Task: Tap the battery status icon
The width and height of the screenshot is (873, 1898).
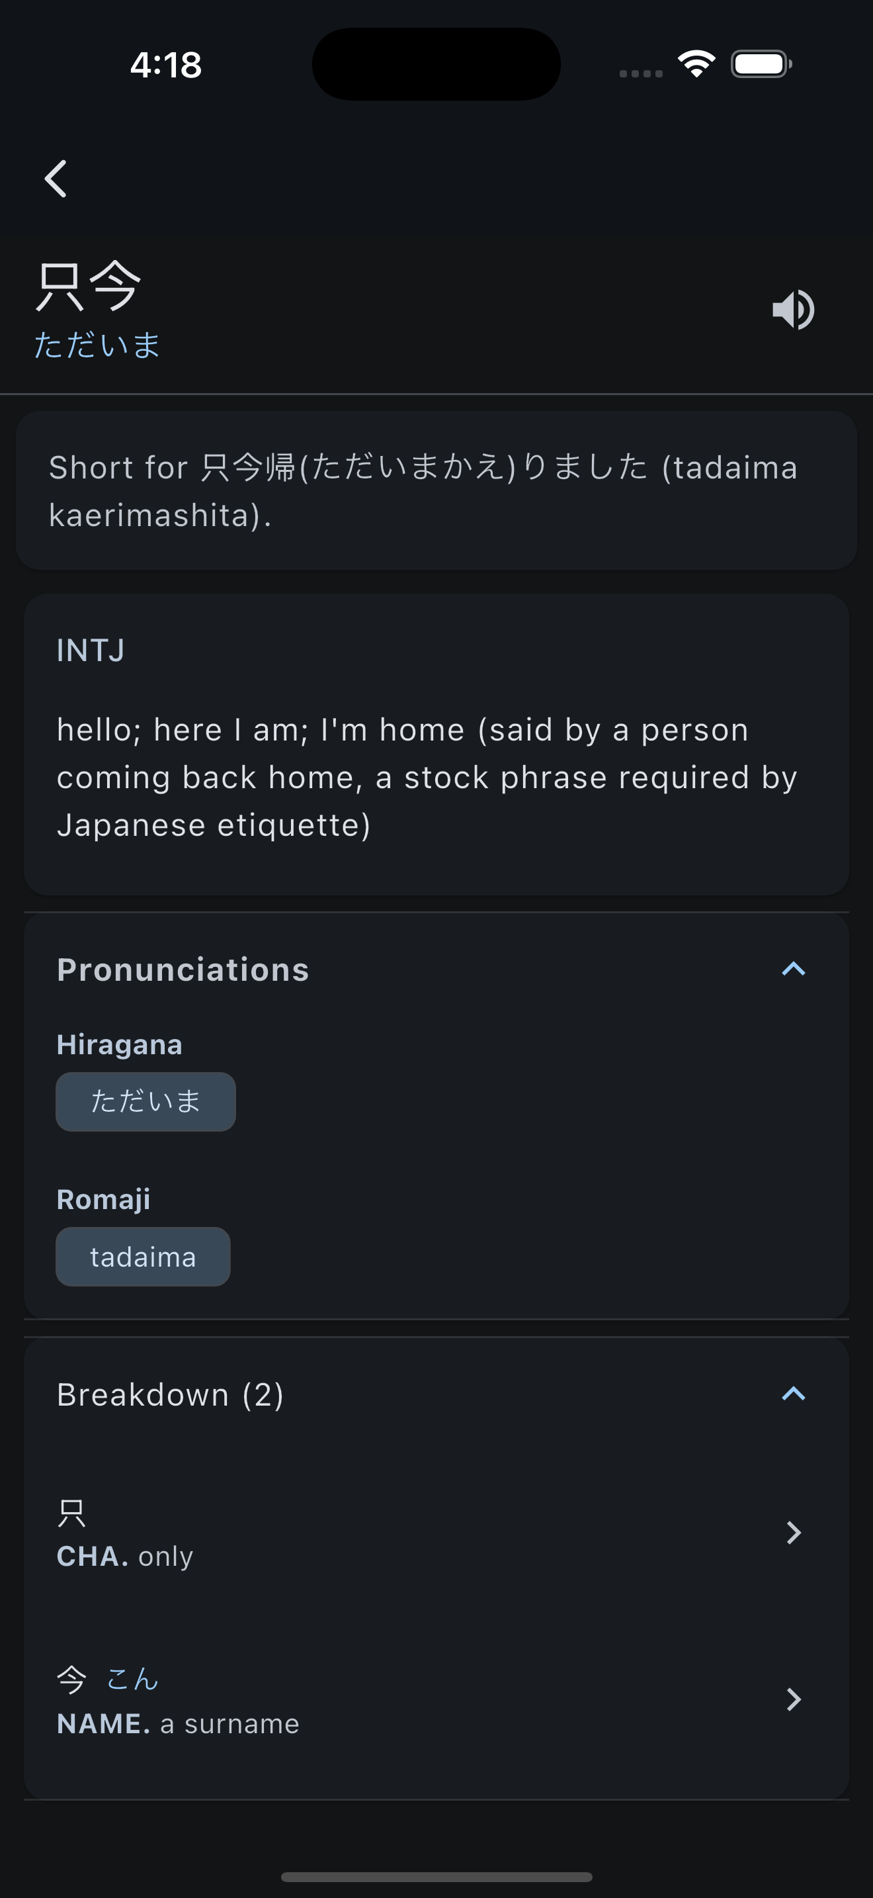Action: coord(761,64)
